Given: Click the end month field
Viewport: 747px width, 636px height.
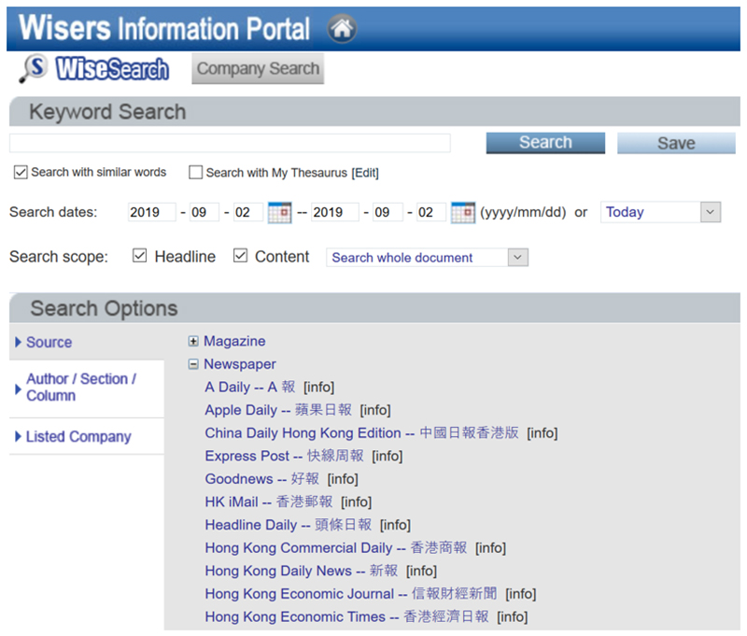Looking at the screenshot, I should 388,212.
